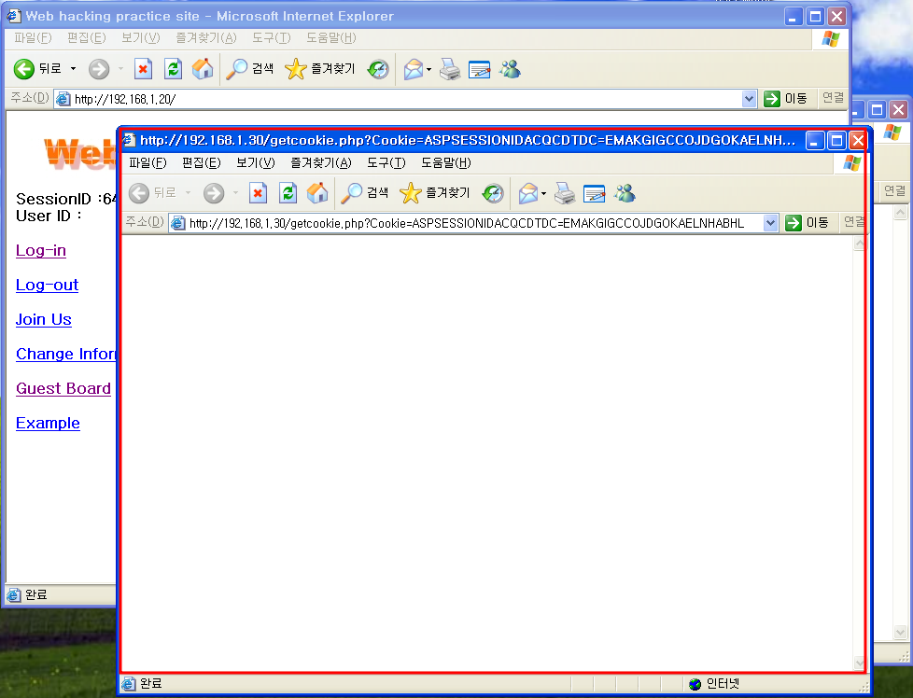Screen dimensions: 913x698
Task: Expand Forward history dropdown in getcookie.php window
Action: 235,192
